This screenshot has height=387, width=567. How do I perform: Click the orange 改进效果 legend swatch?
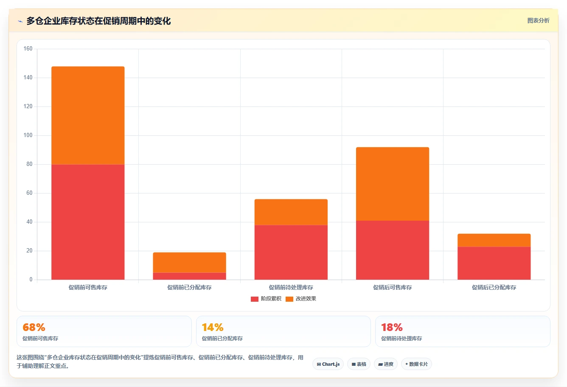289,299
